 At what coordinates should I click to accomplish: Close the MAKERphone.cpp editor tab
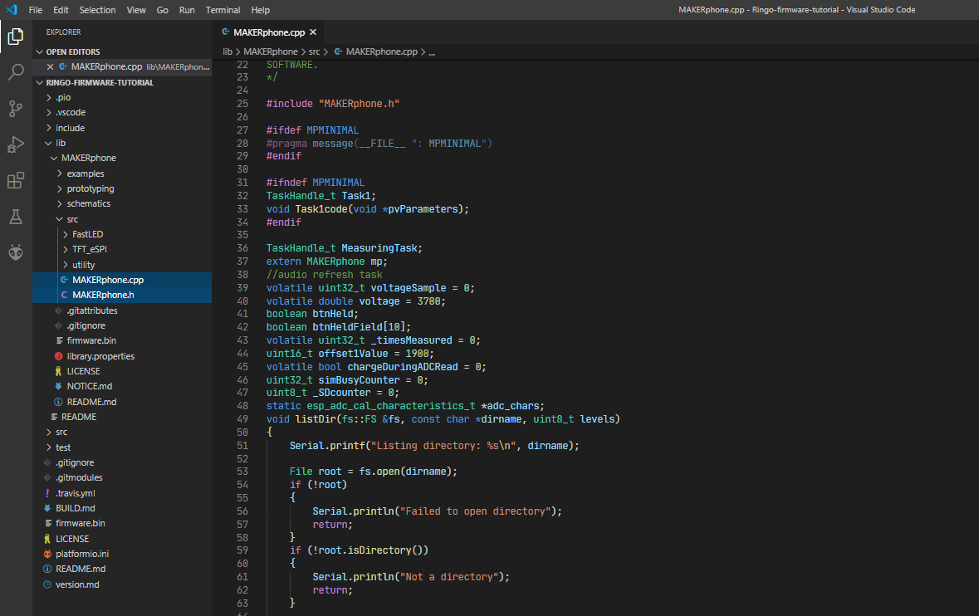313,32
